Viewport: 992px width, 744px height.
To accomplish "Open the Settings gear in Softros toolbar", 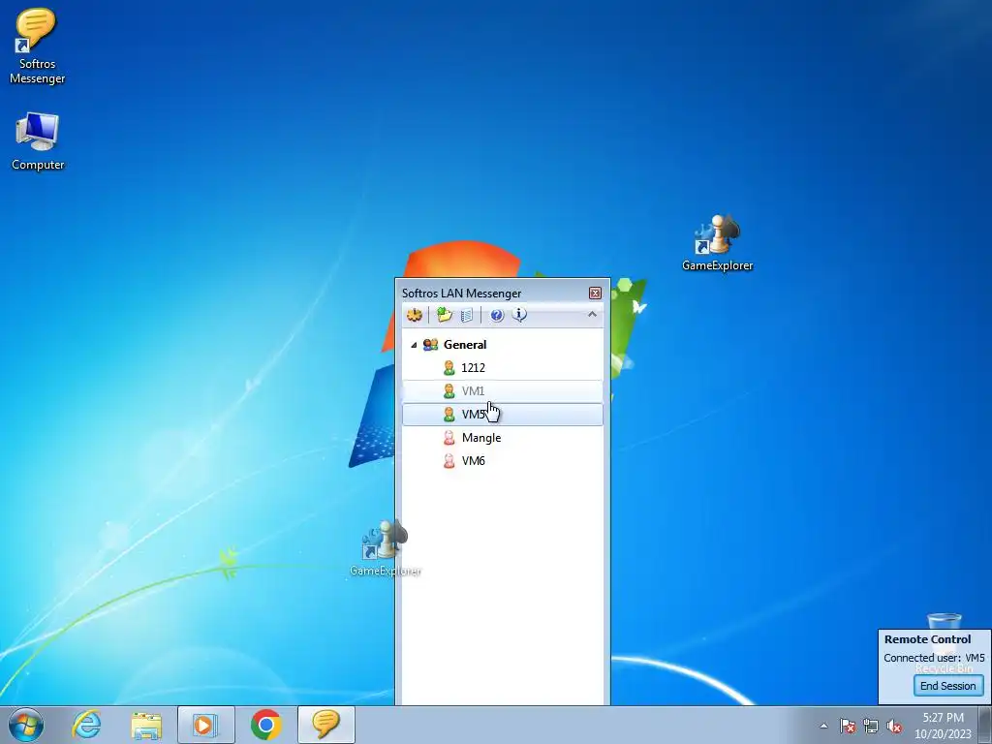I will coord(415,315).
